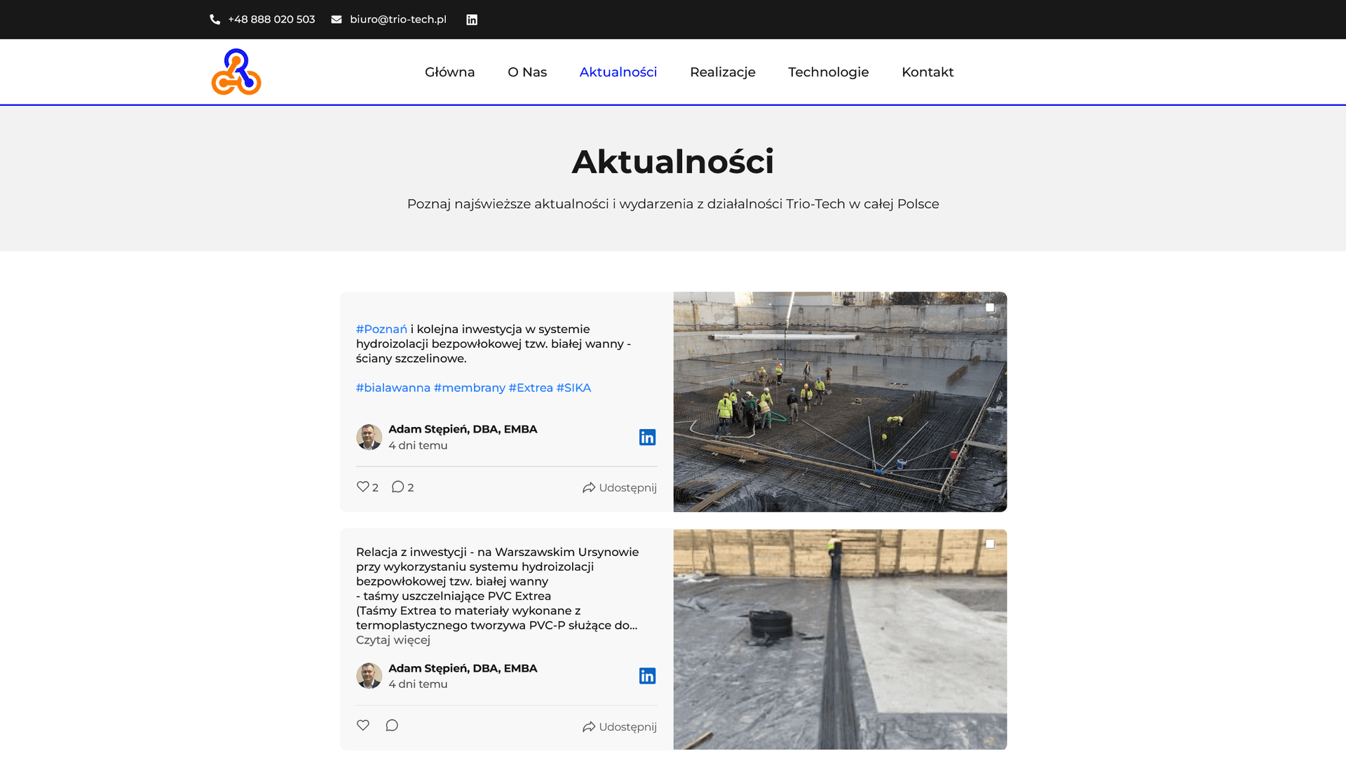Click the Trio-Tech logo

click(236, 72)
